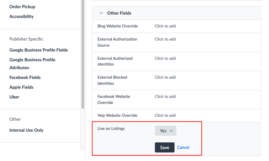Open Order Pickup in the sidebar
The image size is (269, 161).
coord(22,7)
